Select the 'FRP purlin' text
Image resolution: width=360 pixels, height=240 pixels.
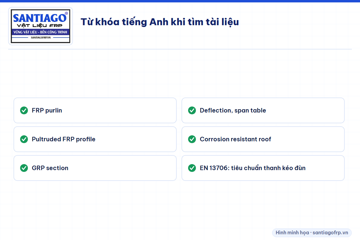(47, 110)
